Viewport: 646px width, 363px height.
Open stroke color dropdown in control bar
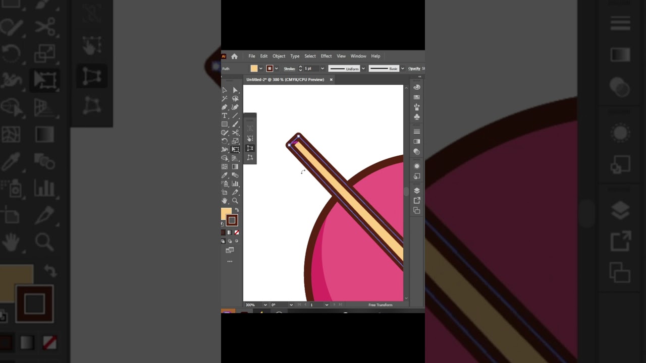pos(276,69)
